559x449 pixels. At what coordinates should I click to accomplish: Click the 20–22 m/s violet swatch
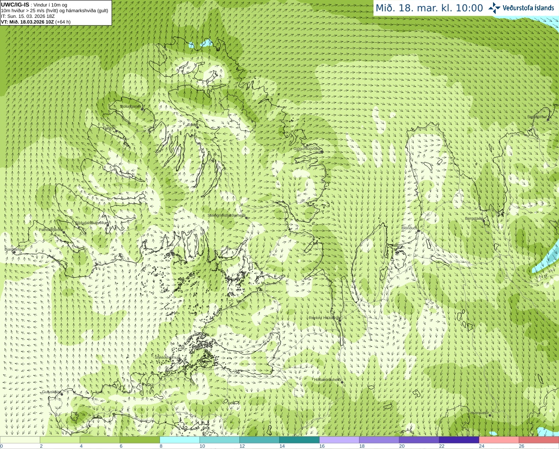pos(419,440)
